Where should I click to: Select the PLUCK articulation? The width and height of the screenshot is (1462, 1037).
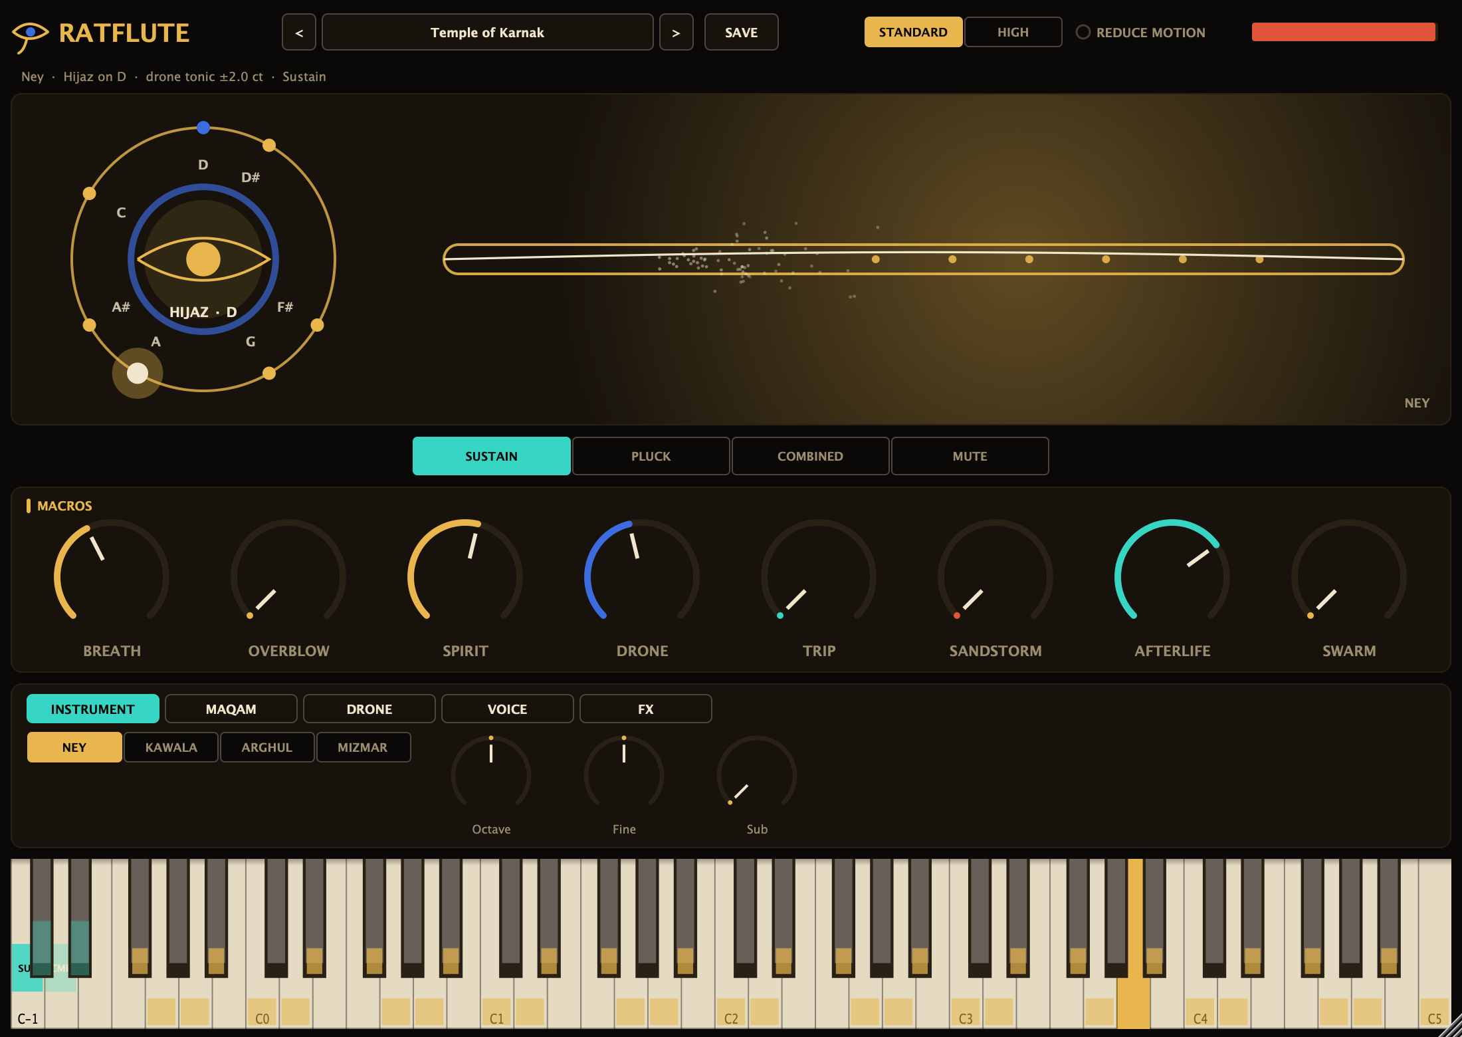[651, 456]
